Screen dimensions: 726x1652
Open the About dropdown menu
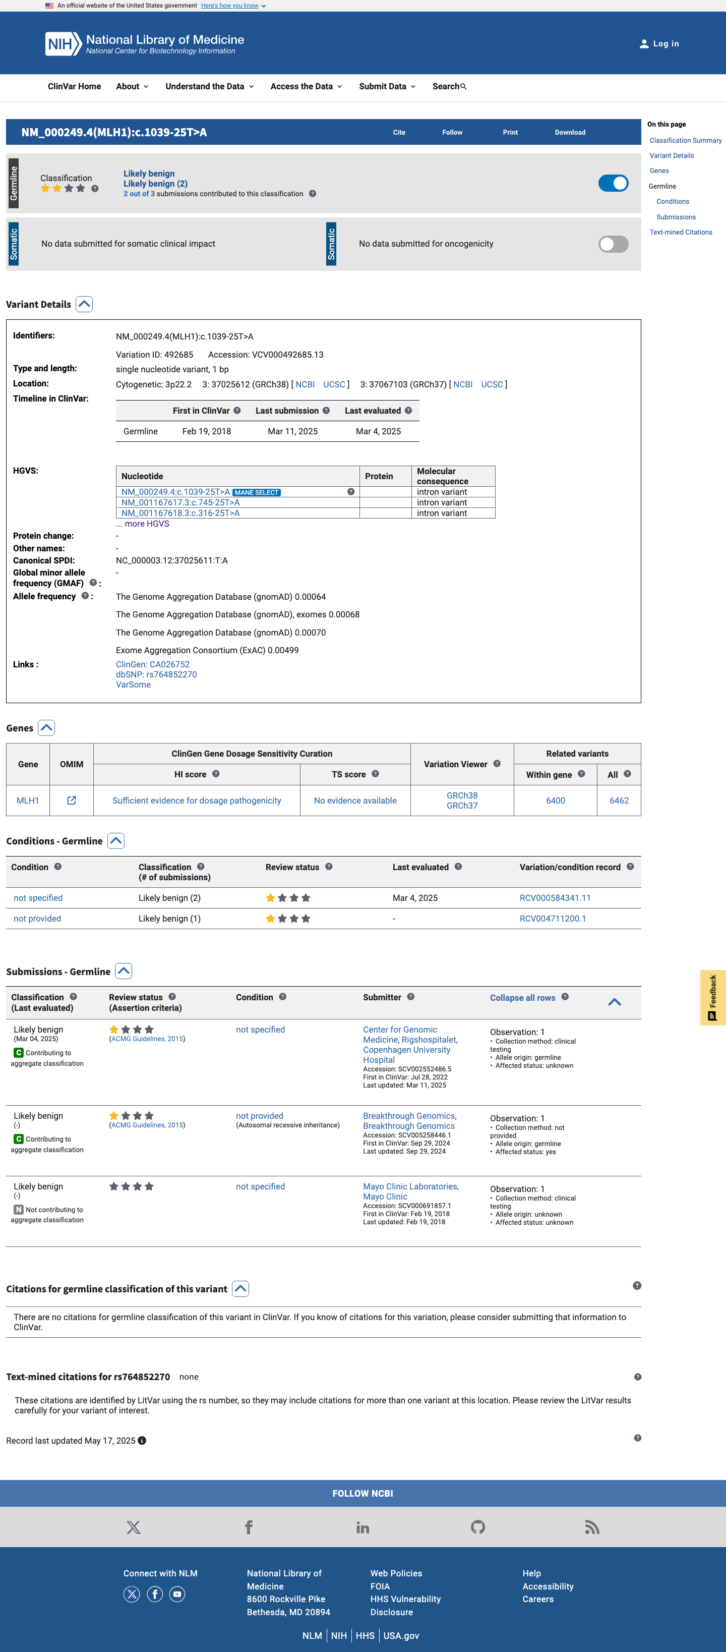132,87
